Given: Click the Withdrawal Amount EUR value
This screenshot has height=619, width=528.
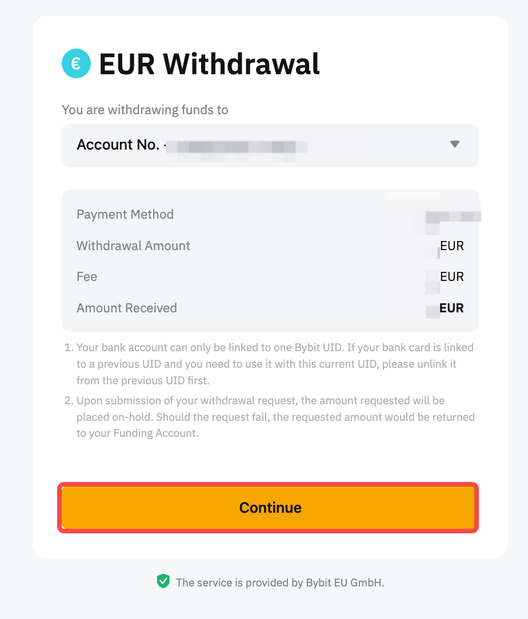Looking at the screenshot, I should pyautogui.click(x=451, y=246).
